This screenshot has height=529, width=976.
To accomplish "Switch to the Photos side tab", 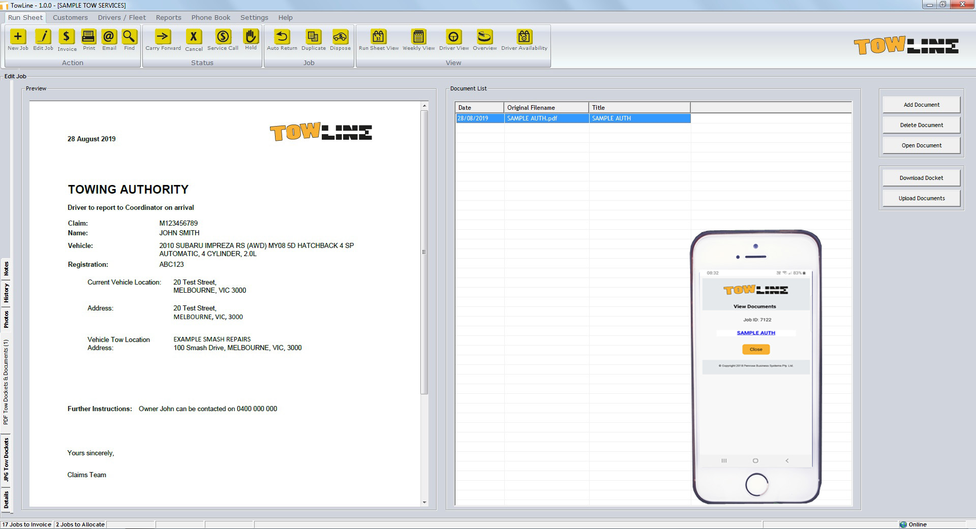I will 6,319.
